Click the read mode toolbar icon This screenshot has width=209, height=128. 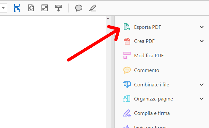59,8
